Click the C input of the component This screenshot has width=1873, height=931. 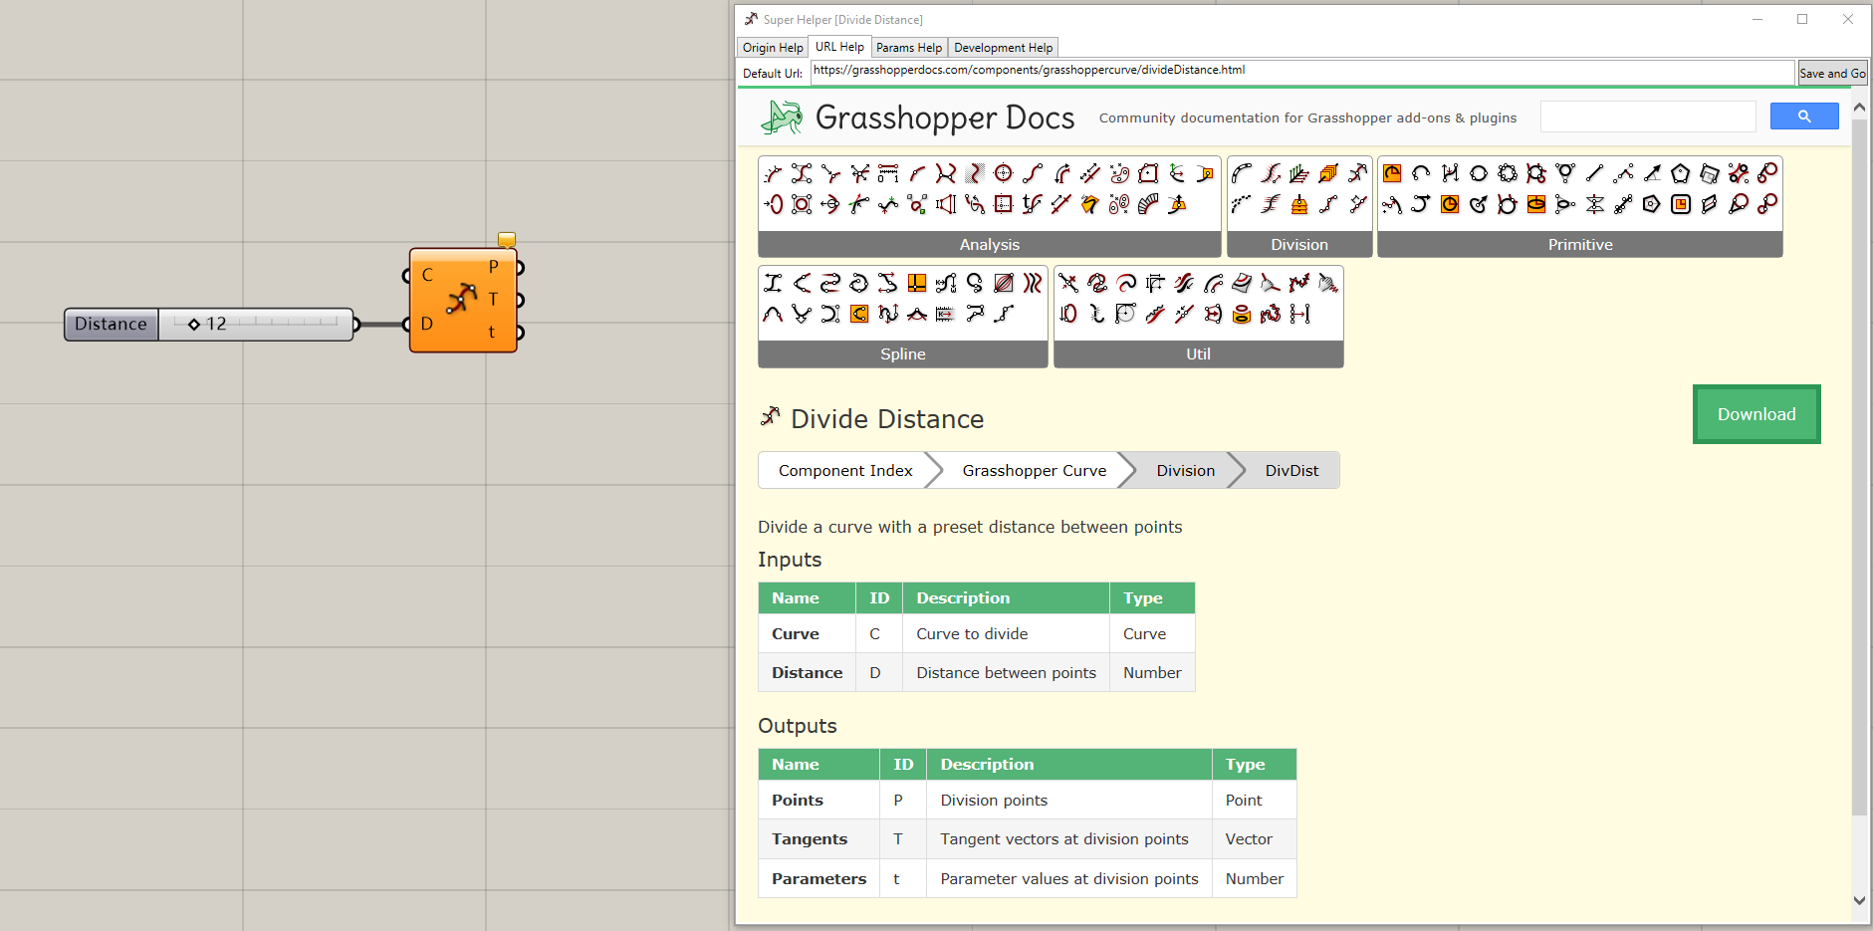point(426,275)
